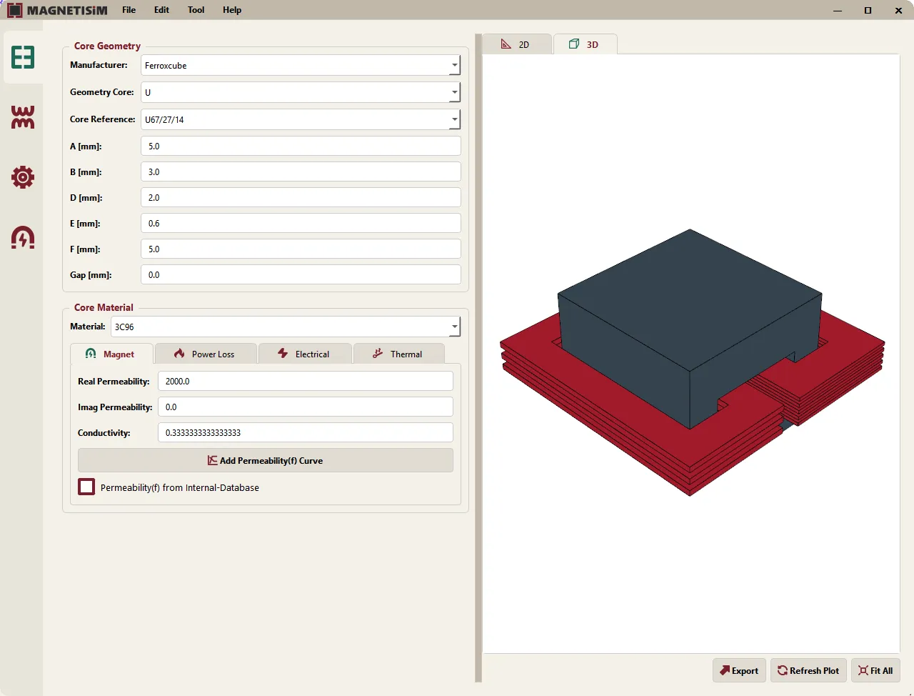Click the Conductivity input field

point(306,432)
